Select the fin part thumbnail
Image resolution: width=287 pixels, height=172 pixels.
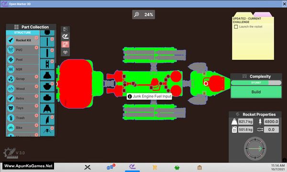[x=47, y=120]
